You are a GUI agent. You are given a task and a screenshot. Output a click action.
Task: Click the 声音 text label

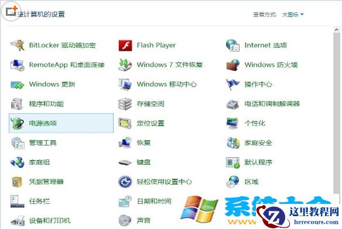click(x=143, y=220)
